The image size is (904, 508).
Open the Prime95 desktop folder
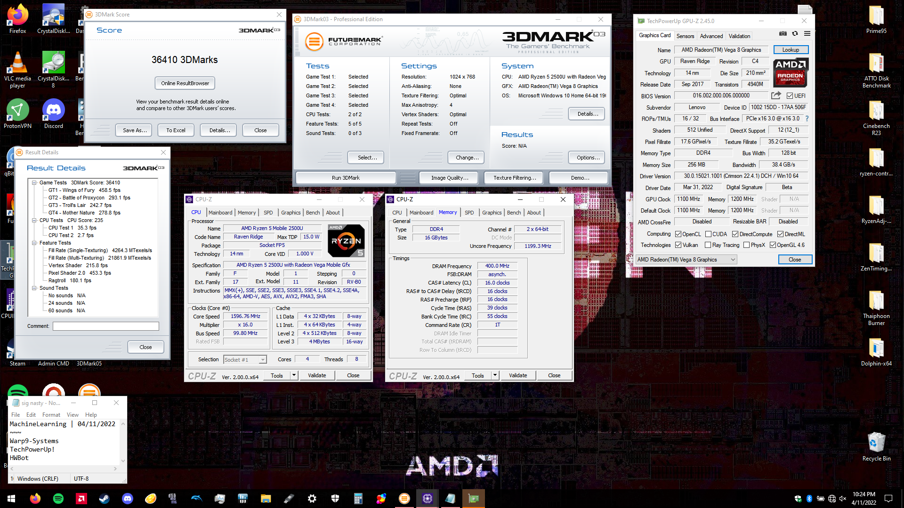tap(876, 19)
